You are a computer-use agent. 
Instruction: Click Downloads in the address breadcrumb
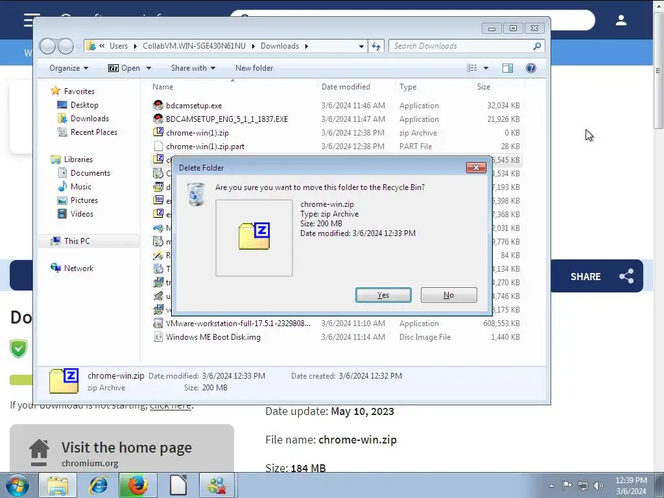pyautogui.click(x=279, y=46)
